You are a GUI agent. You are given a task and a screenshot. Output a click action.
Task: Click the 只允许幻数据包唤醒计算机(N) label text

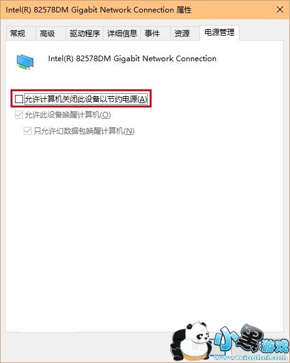click(x=84, y=131)
